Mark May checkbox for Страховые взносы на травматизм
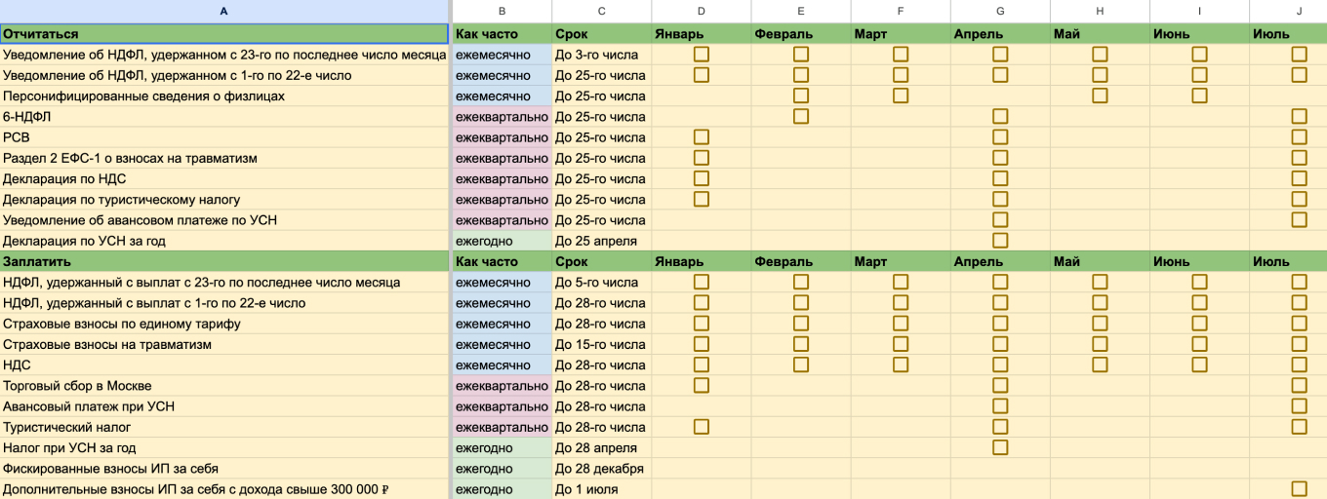This screenshot has width=1327, height=499. point(1100,345)
